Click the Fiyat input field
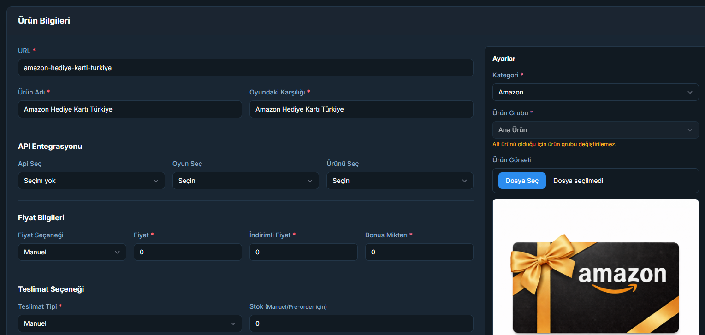The width and height of the screenshot is (705, 335). point(188,252)
